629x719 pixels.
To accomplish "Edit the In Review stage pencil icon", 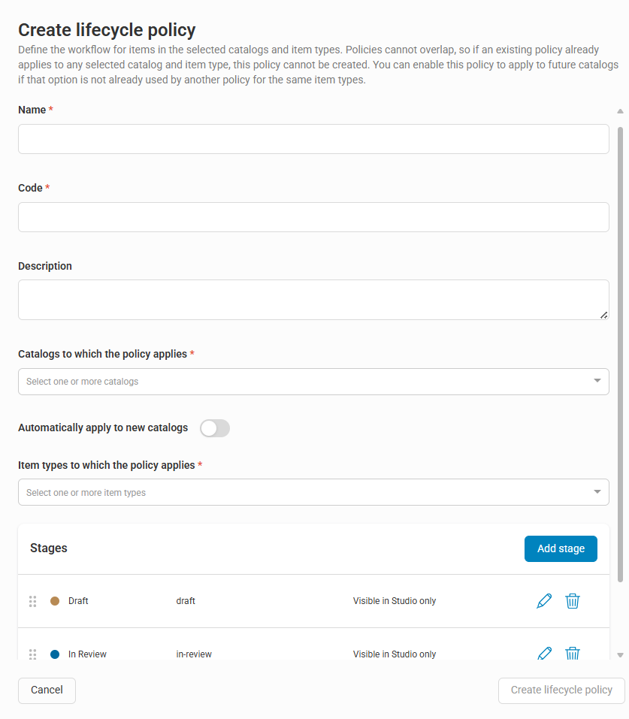I will click(x=544, y=653).
